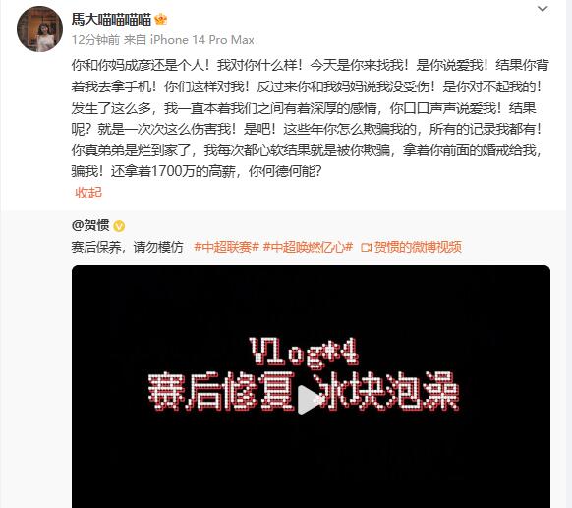Screen dimensions: 572x508
Task: Click the 12分钟前 timestamp
Action: pyautogui.click(x=95, y=39)
